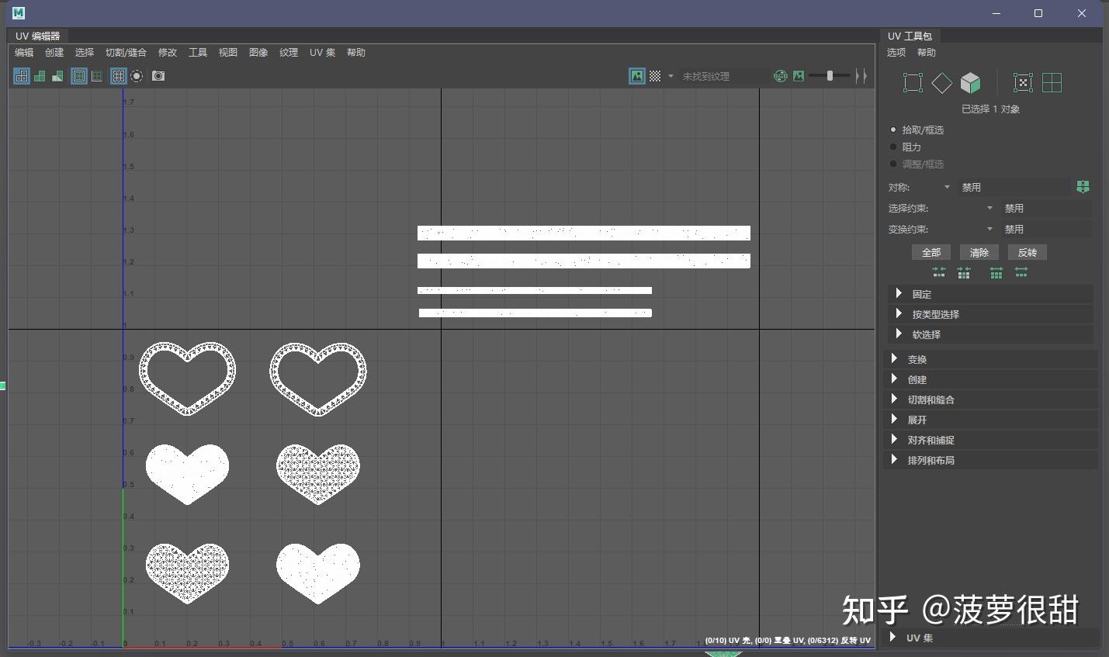Adjust the image dimming slider handle

[x=830, y=76]
